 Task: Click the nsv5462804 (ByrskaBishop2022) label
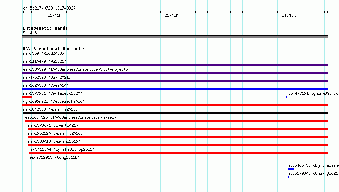pos(61,149)
